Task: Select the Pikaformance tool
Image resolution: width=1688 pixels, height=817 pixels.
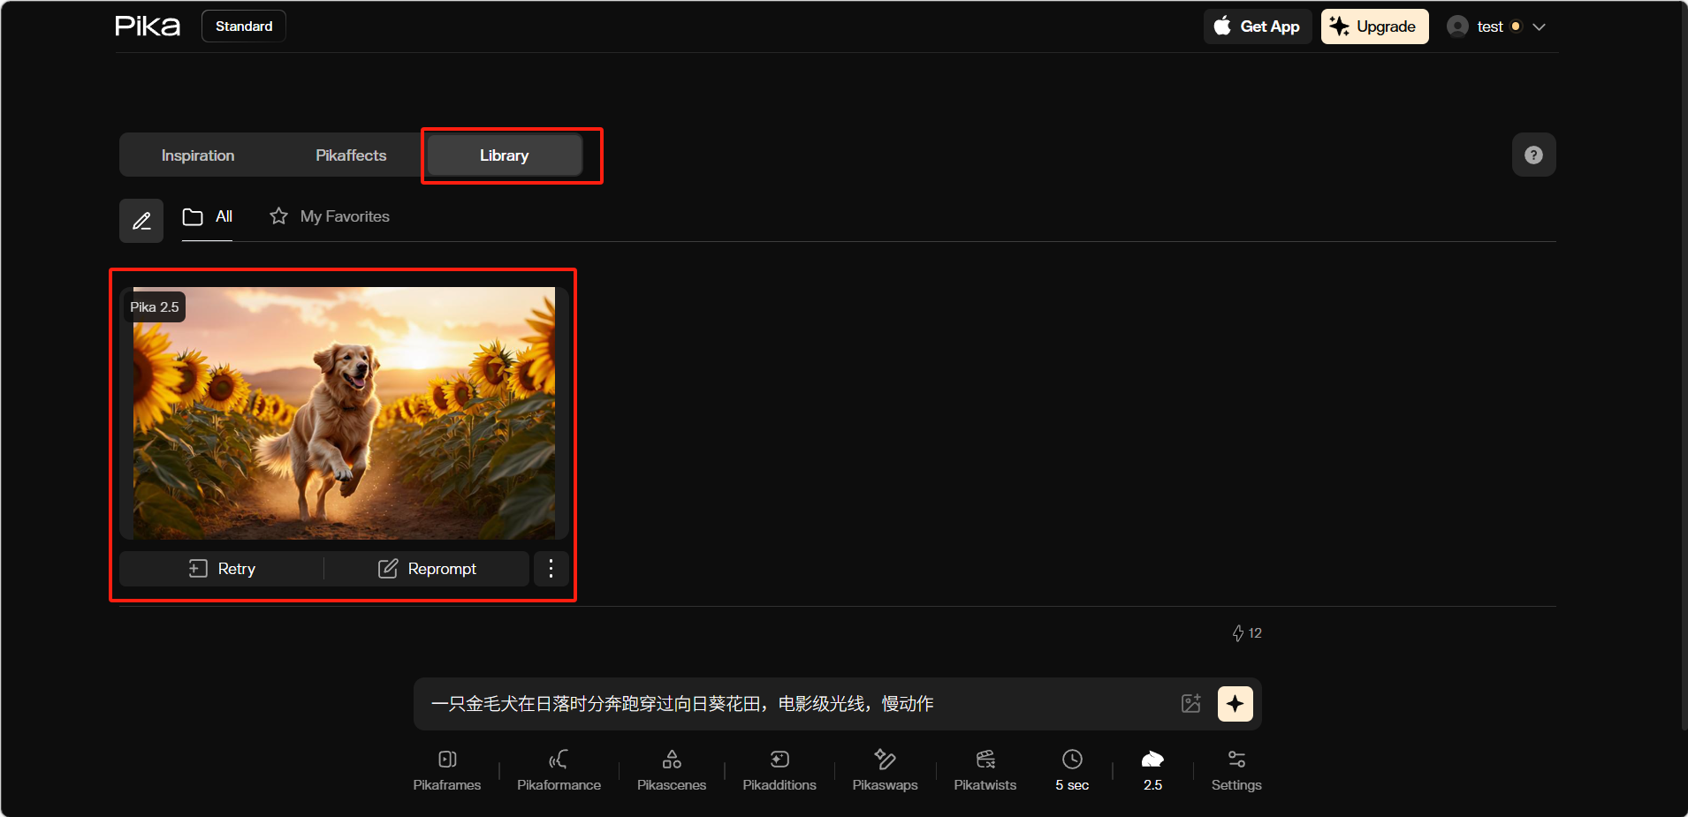Action: click(x=559, y=769)
